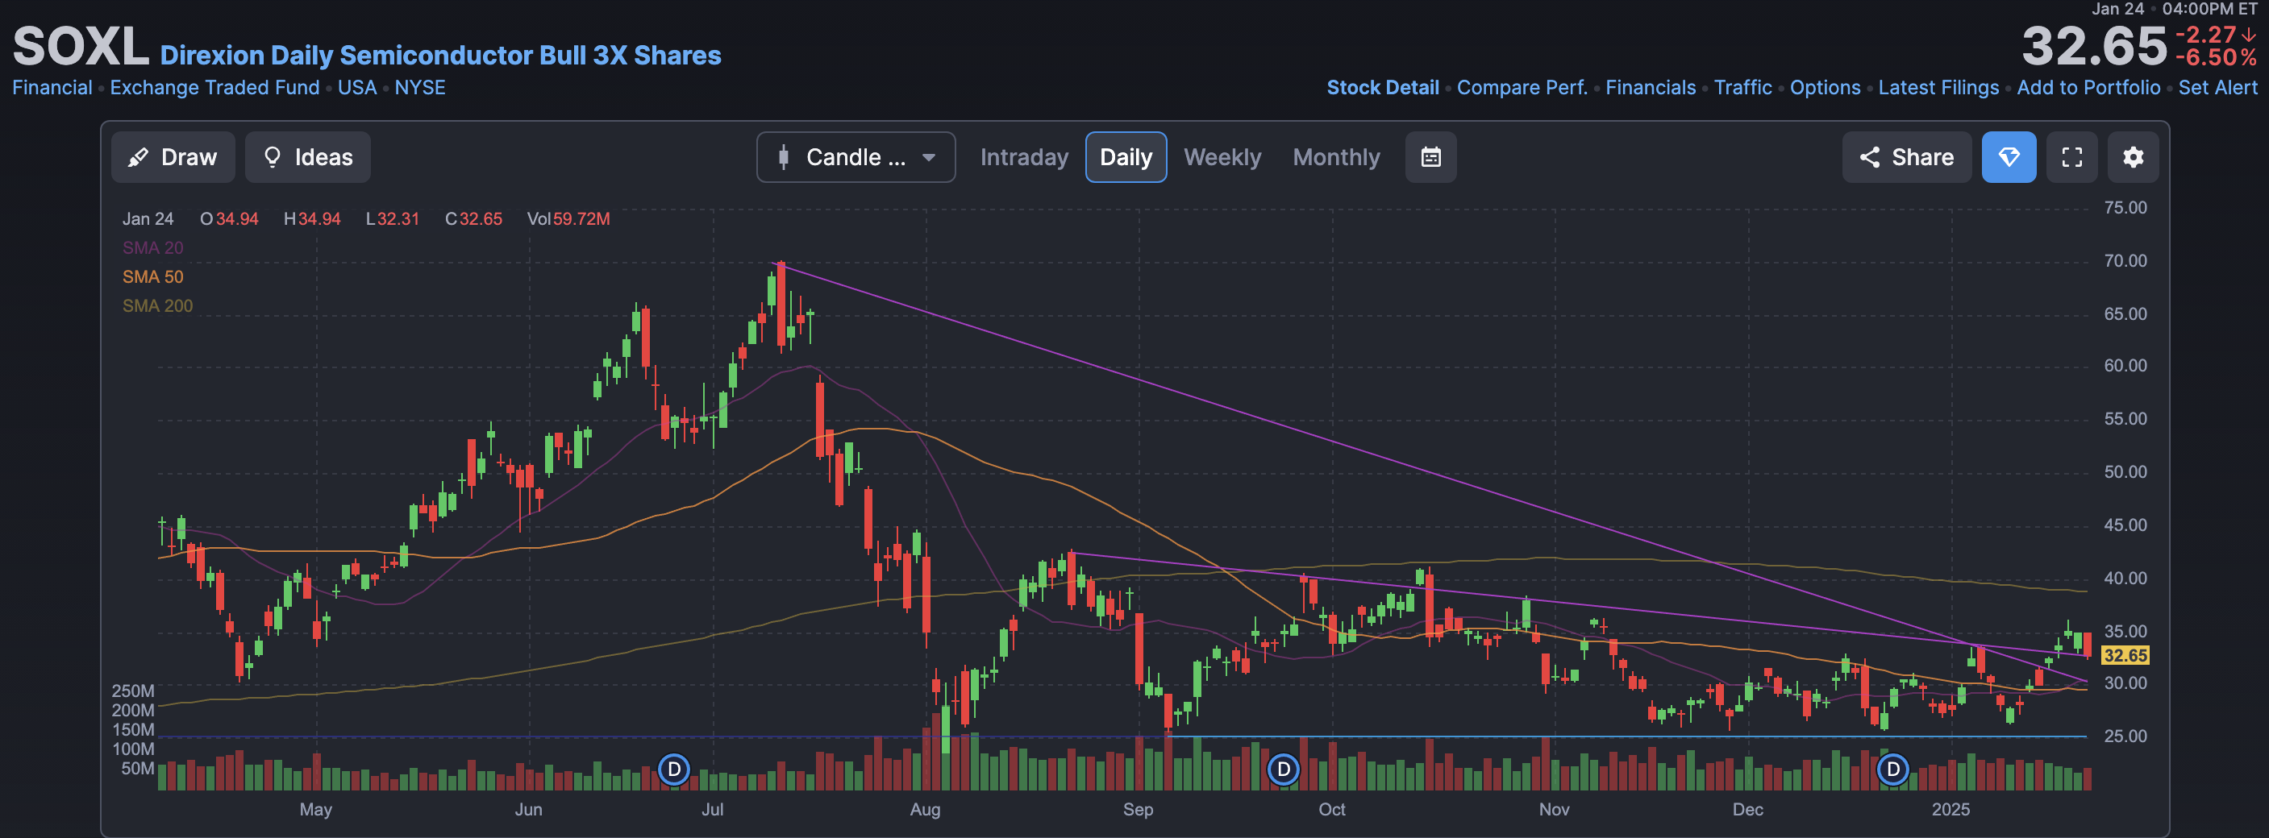This screenshot has width=2269, height=838.
Task: Click the SMA 20 legend label
Action: click(152, 248)
